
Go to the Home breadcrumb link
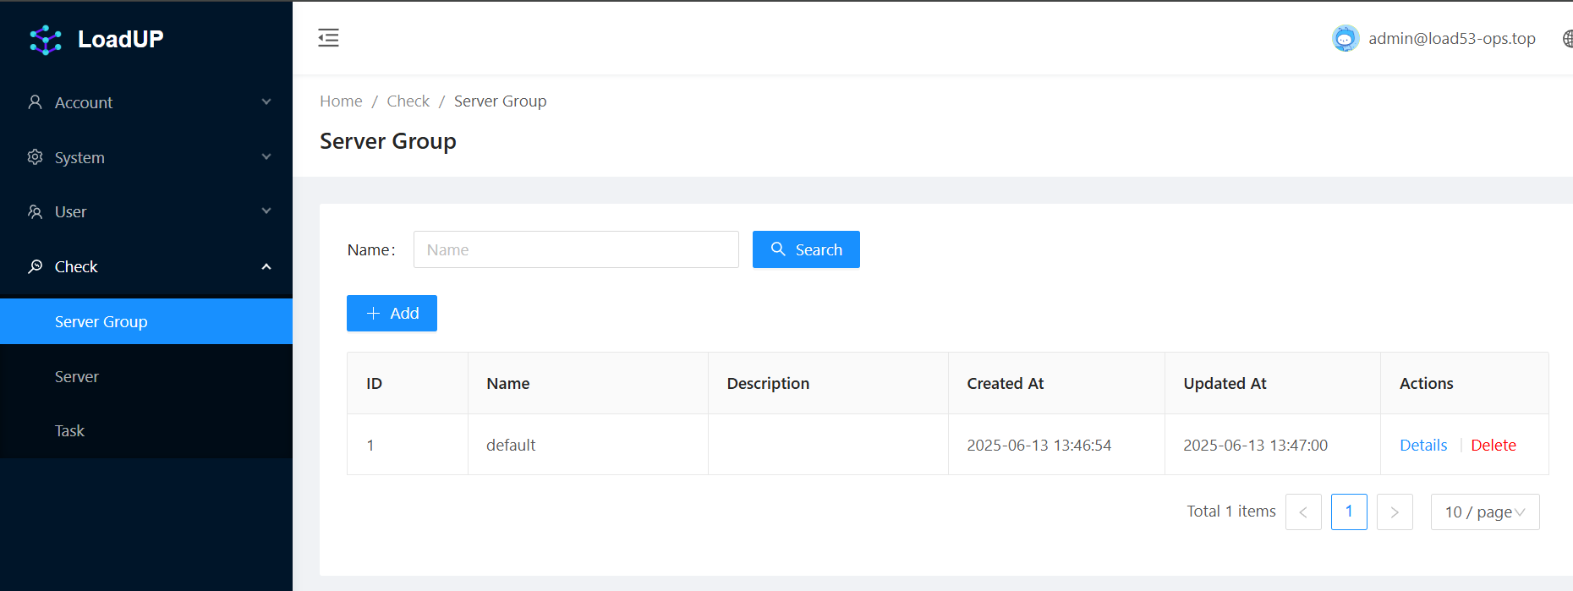click(x=341, y=101)
